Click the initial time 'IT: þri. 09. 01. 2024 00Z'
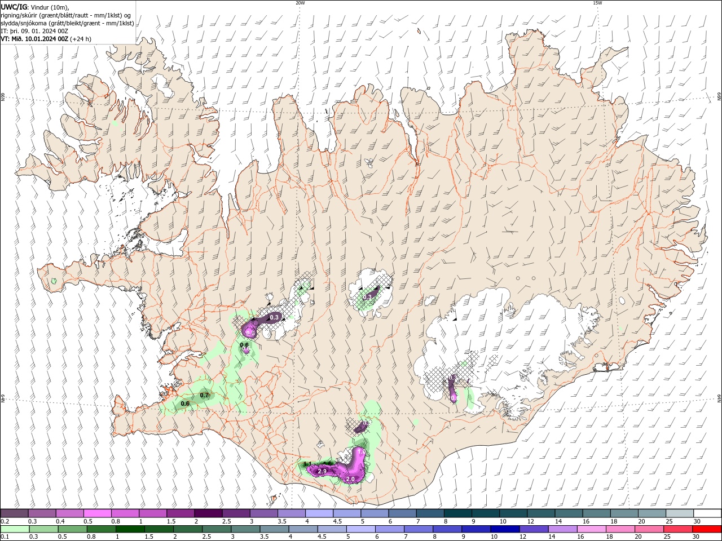The height and width of the screenshot is (541, 722). (34, 31)
